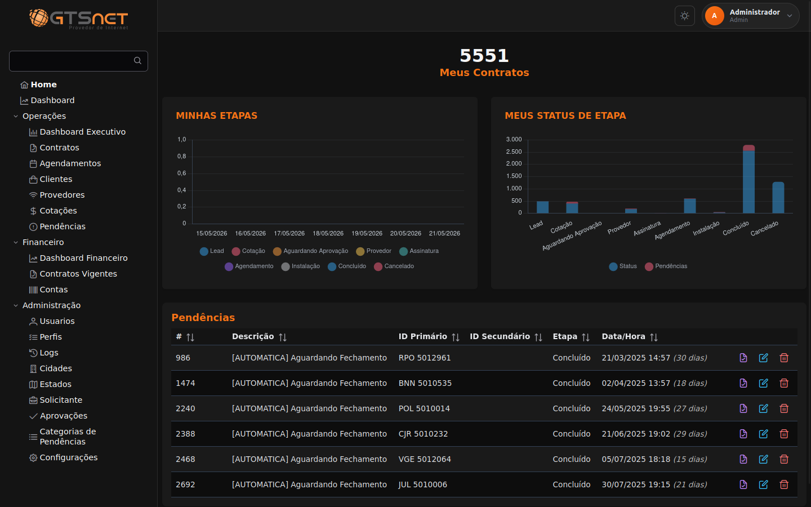
Task: Click the Pendências alert icon
Action: [x=33, y=226]
